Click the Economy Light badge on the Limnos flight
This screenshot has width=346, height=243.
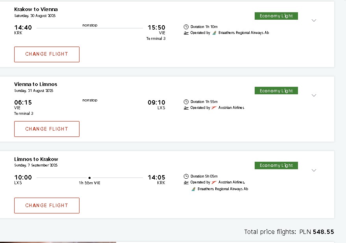[276, 165]
